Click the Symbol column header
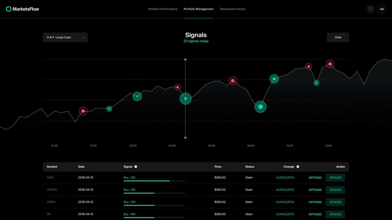This screenshot has width=392, height=220. (x=52, y=167)
